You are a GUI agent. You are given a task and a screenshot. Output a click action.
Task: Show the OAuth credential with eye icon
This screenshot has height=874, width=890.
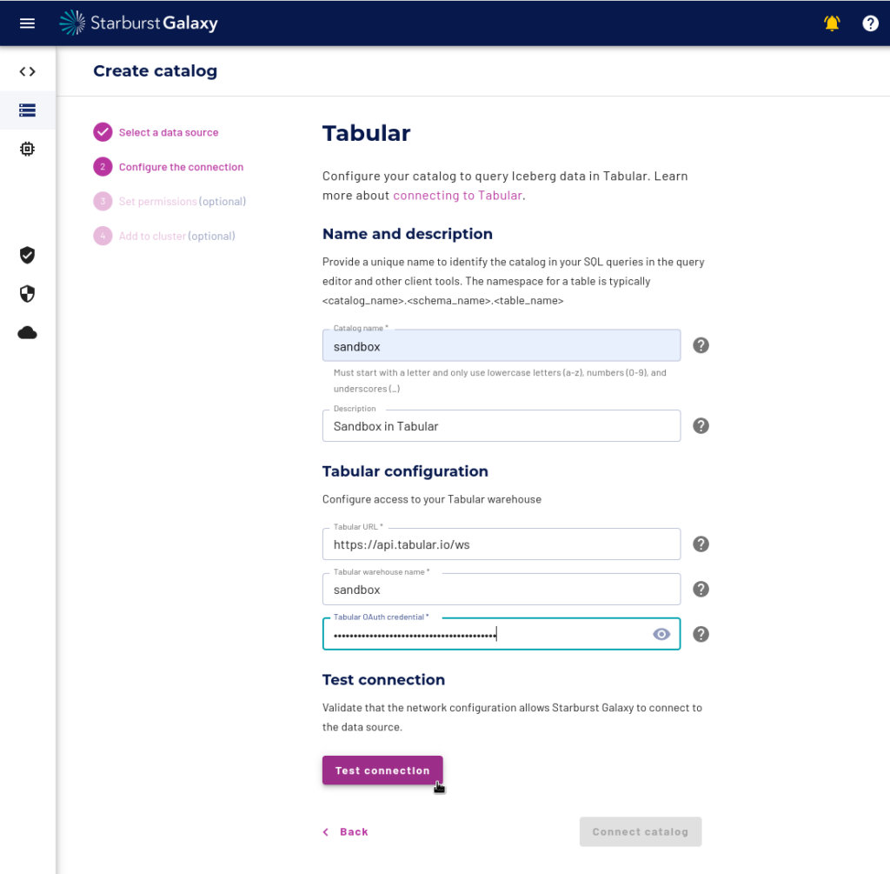(x=661, y=634)
